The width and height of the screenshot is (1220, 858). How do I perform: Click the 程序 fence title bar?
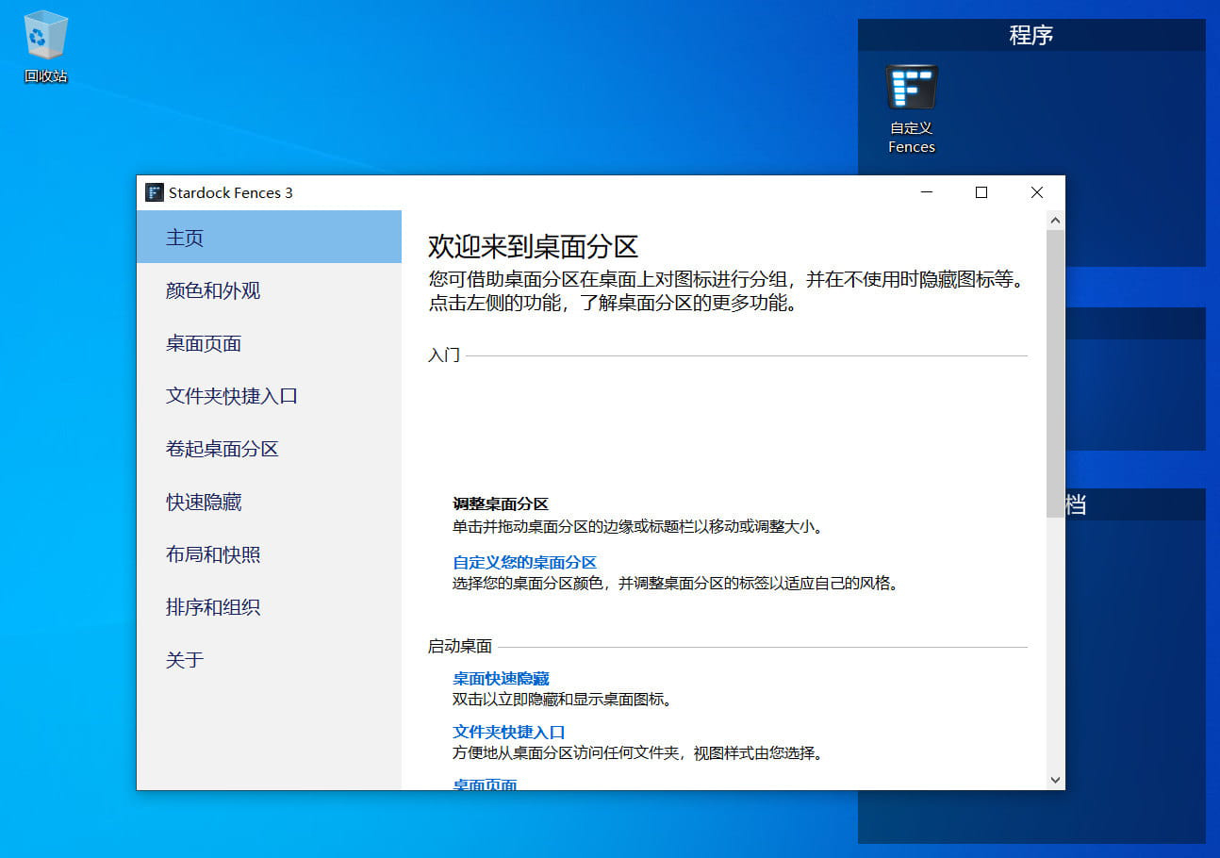point(1031,35)
